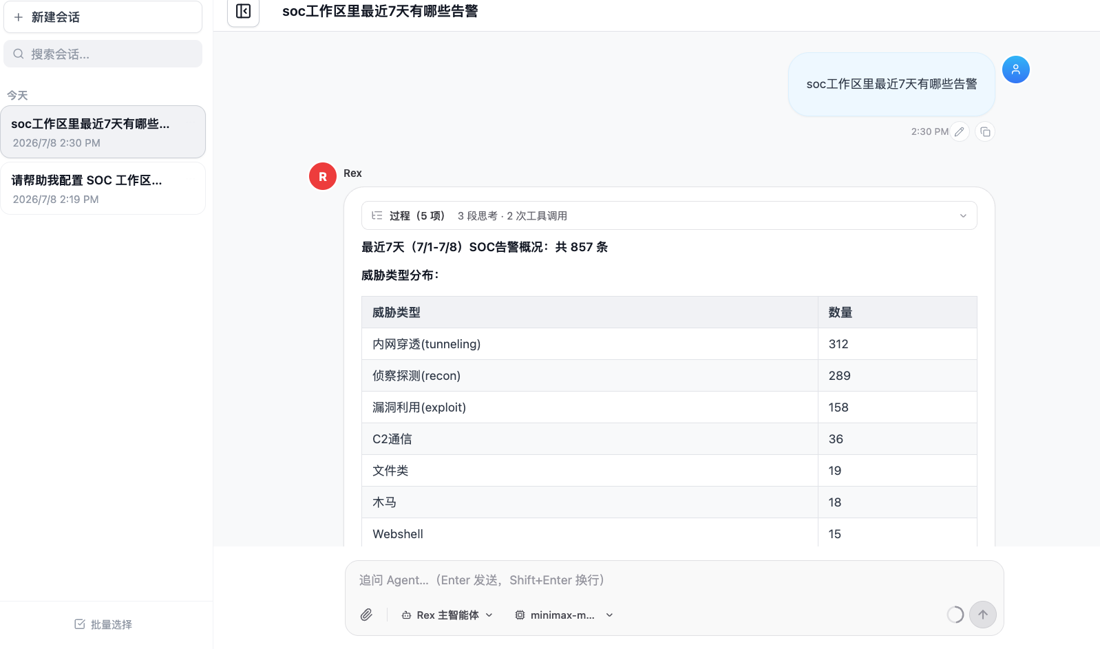
Task: Attach a file with the paperclip icon
Action: pyautogui.click(x=366, y=615)
